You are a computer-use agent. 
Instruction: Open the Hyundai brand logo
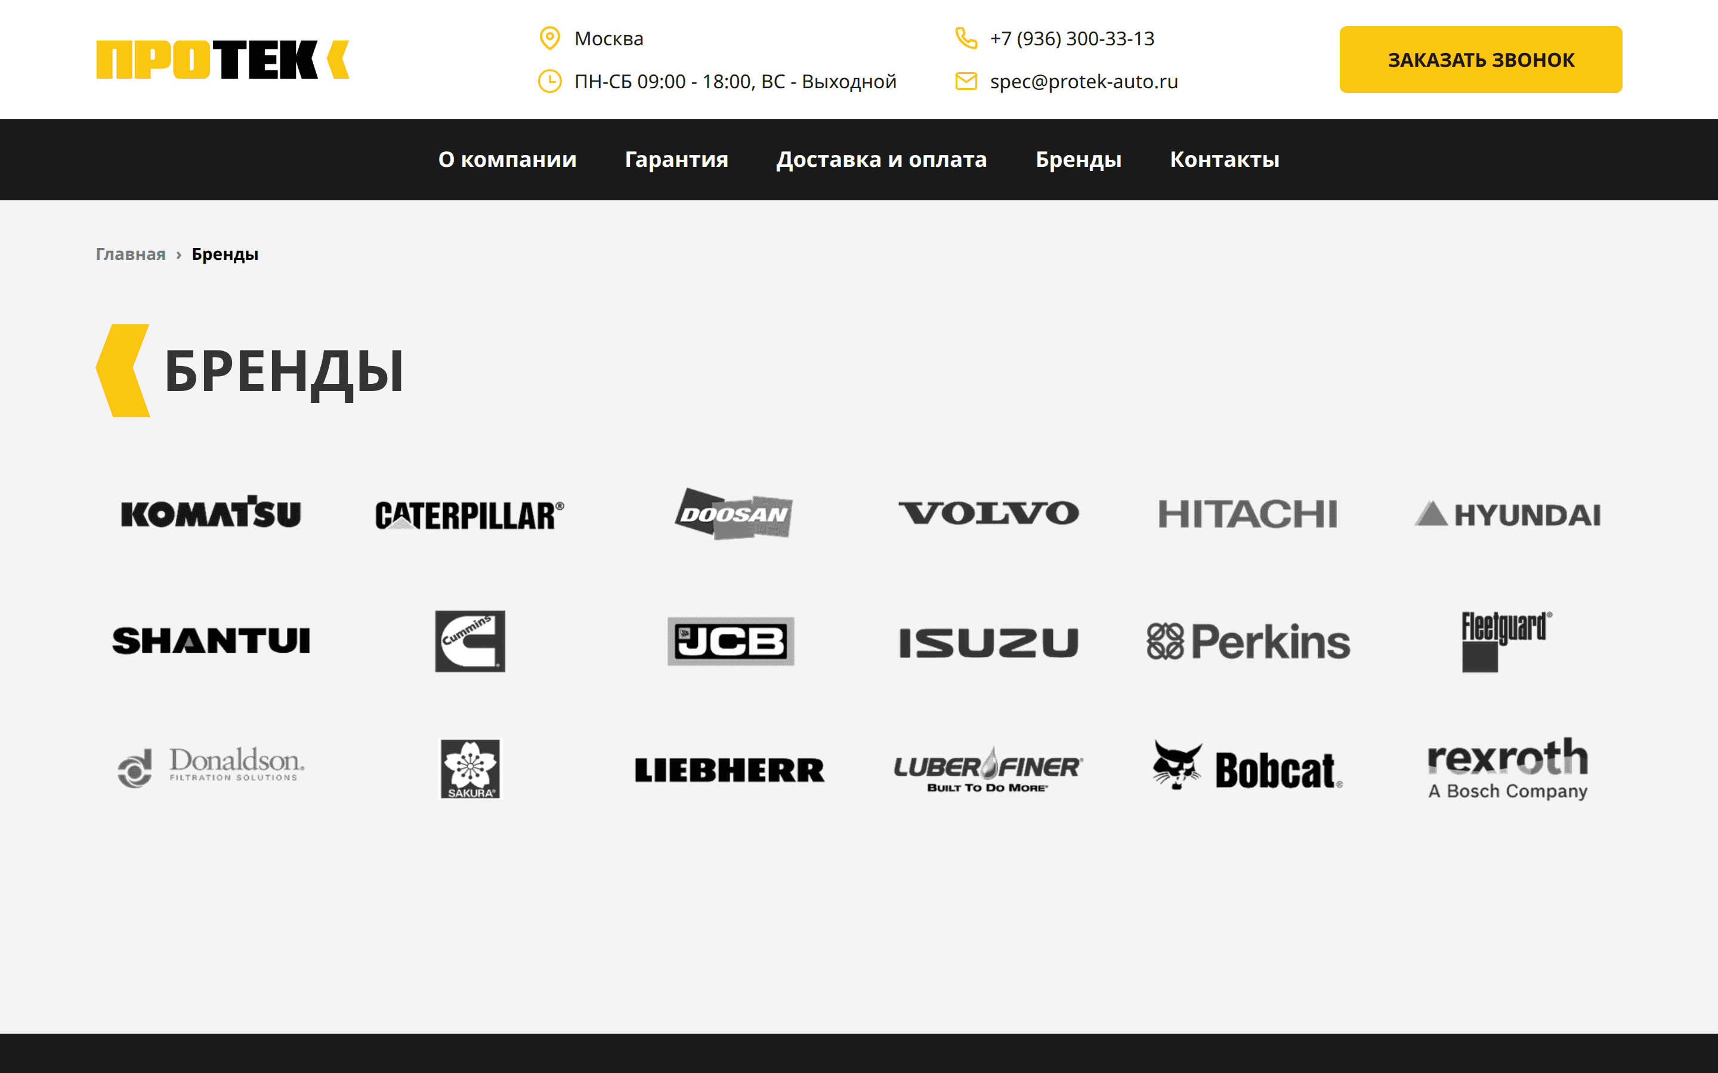coord(1508,514)
